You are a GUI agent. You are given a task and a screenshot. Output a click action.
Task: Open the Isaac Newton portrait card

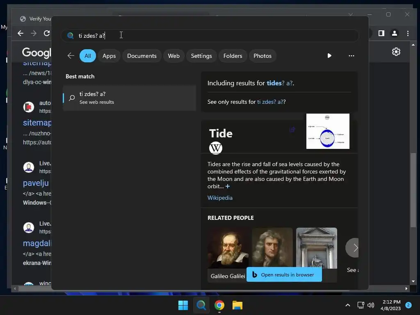272,248
